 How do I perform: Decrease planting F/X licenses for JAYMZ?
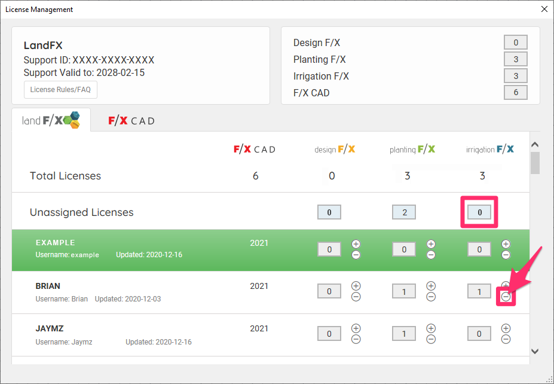coord(431,339)
